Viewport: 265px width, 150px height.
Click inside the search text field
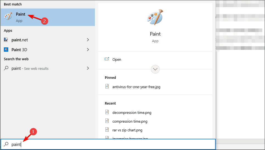(x=110, y=145)
